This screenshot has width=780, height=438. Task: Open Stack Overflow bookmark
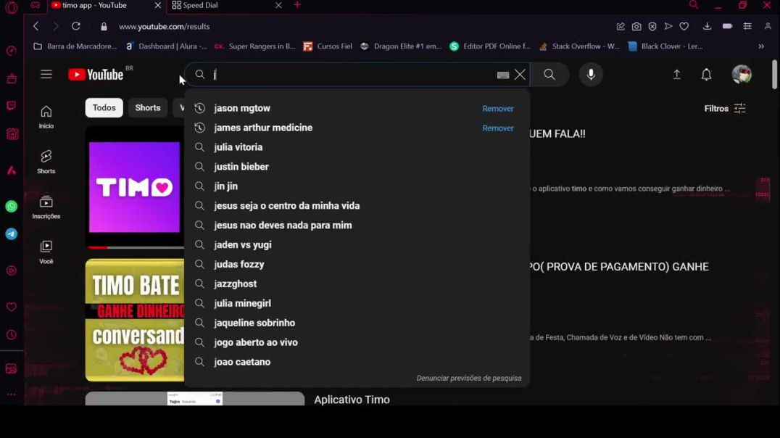pos(580,46)
